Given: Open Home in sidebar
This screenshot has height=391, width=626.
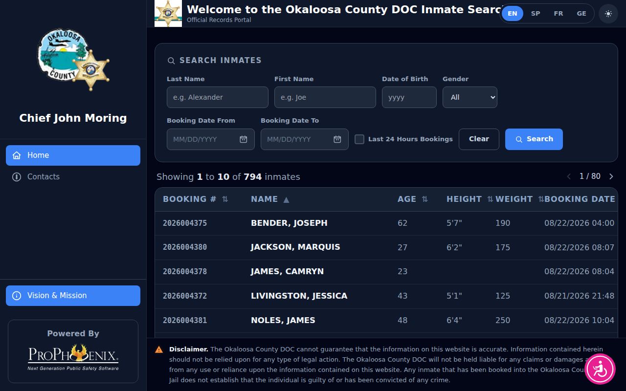Looking at the screenshot, I should (x=73, y=155).
